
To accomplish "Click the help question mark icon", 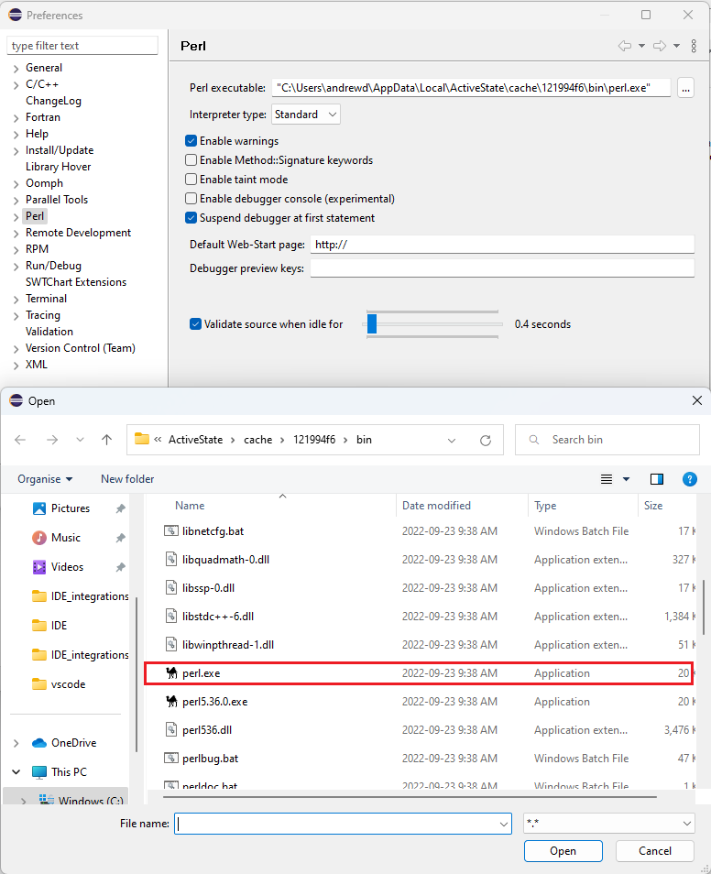I will (x=690, y=479).
